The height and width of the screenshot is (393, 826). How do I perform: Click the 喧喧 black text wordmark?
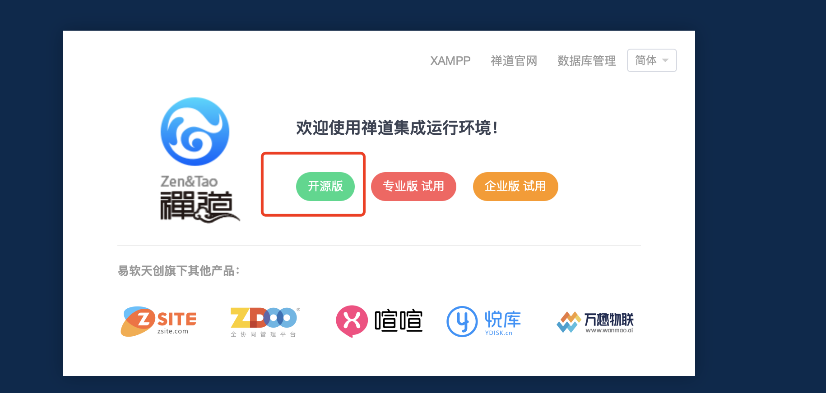click(399, 321)
